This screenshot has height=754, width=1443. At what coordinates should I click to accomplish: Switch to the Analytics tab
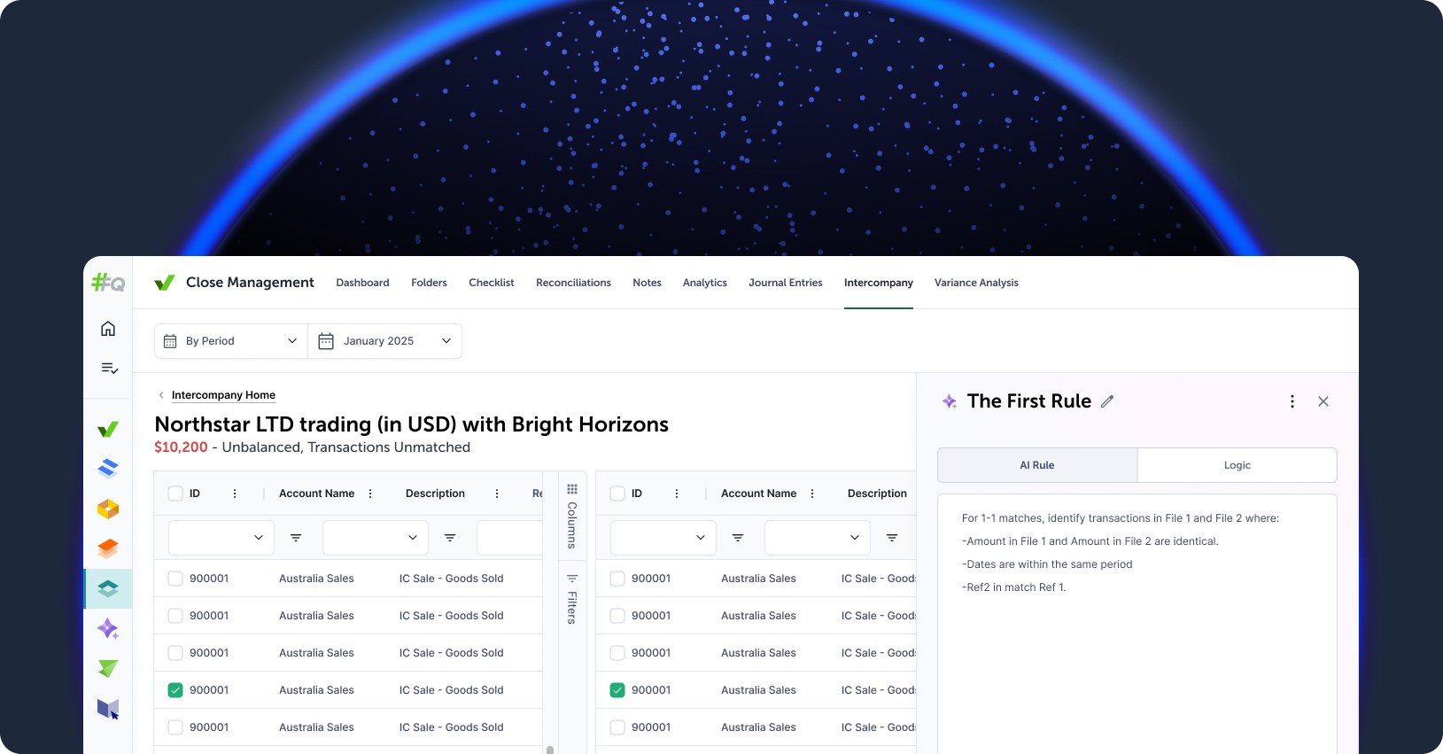(x=705, y=283)
